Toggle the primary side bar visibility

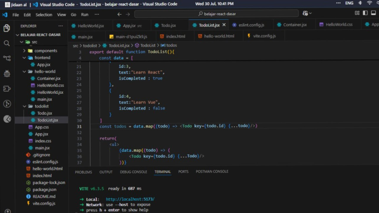coord(365,13)
